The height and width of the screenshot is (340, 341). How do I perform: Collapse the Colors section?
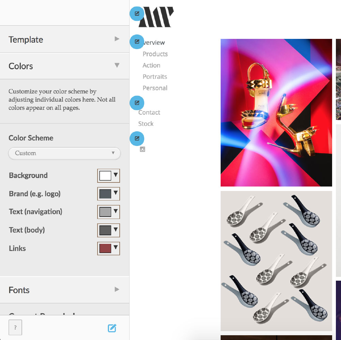coord(64,66)
